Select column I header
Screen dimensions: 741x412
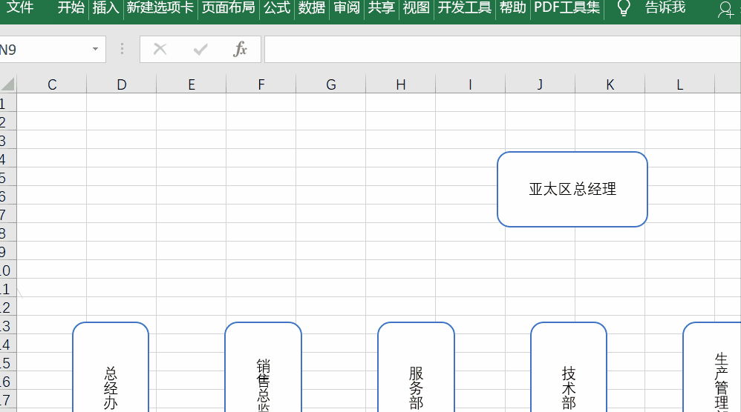[x=470, y=84]
